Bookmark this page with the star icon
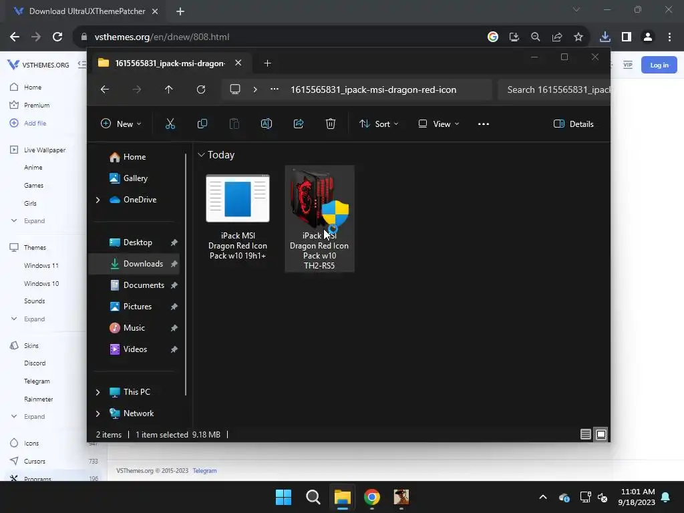 [578, 37]
